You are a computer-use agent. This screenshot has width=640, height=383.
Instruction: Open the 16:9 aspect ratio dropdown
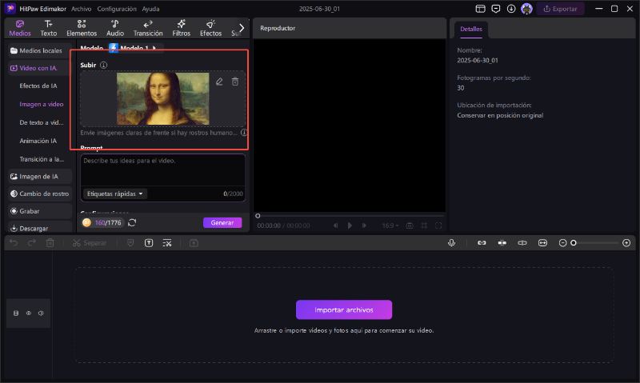(x=390, y=225)
